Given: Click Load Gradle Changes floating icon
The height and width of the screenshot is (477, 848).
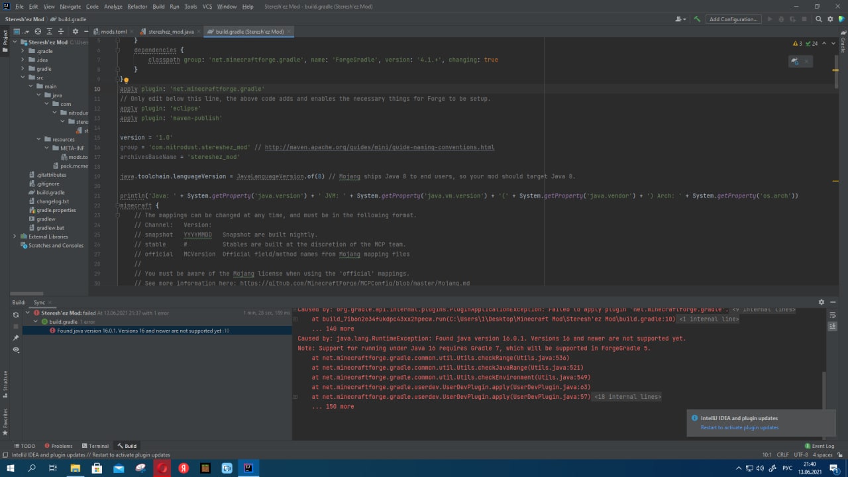Looking at the screenshot, I should pos(794,61).
